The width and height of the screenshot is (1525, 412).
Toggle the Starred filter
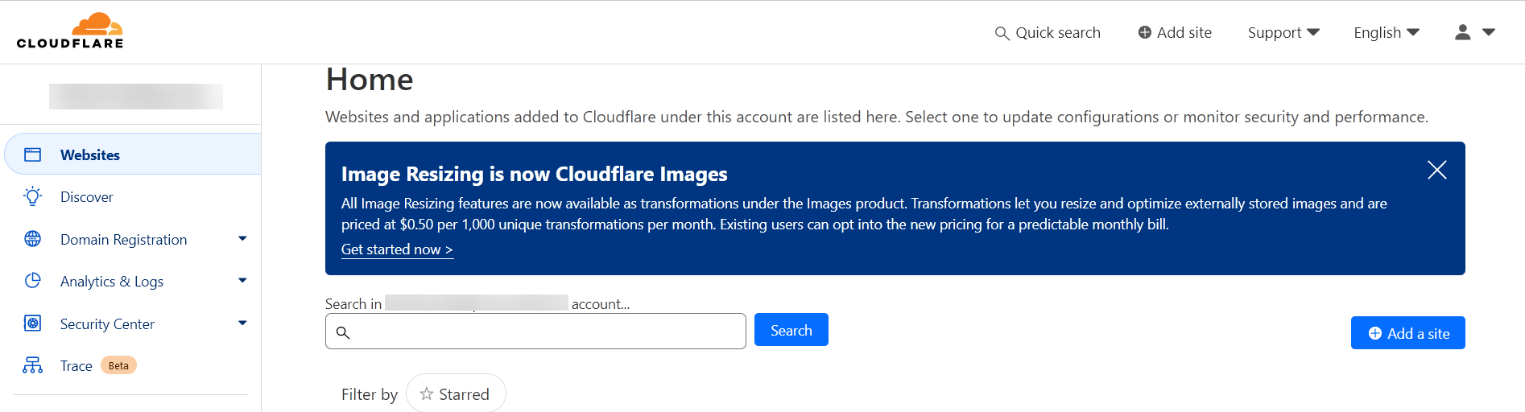pos(456,394)
